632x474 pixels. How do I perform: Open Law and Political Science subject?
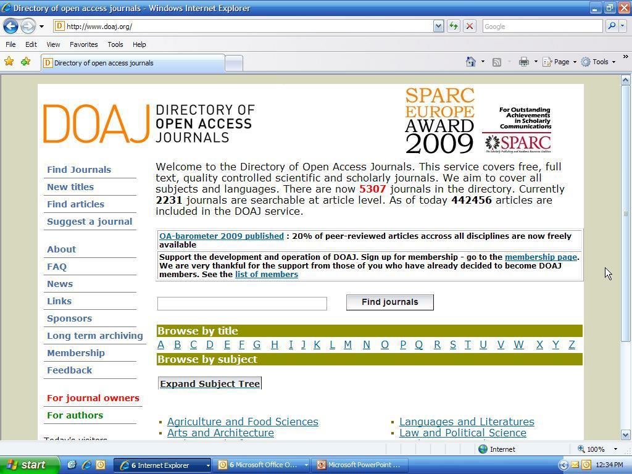(463, 433)
